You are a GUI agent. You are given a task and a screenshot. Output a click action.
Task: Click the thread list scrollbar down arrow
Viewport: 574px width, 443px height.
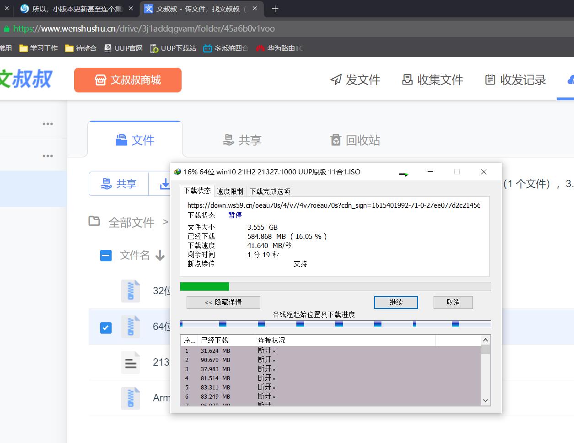pyautogui.click(x=485, y=400)
